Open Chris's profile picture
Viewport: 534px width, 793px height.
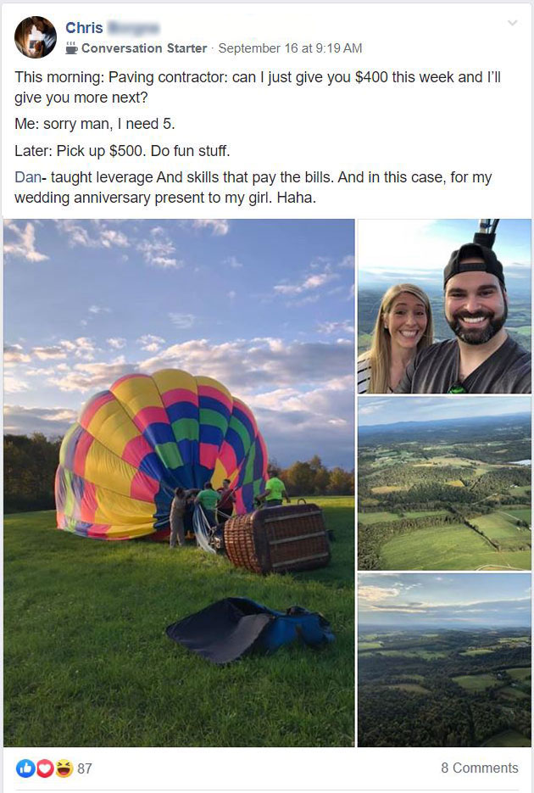tap(36, 37)
